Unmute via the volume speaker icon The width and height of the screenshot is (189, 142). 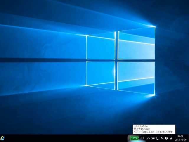(162, 138)
